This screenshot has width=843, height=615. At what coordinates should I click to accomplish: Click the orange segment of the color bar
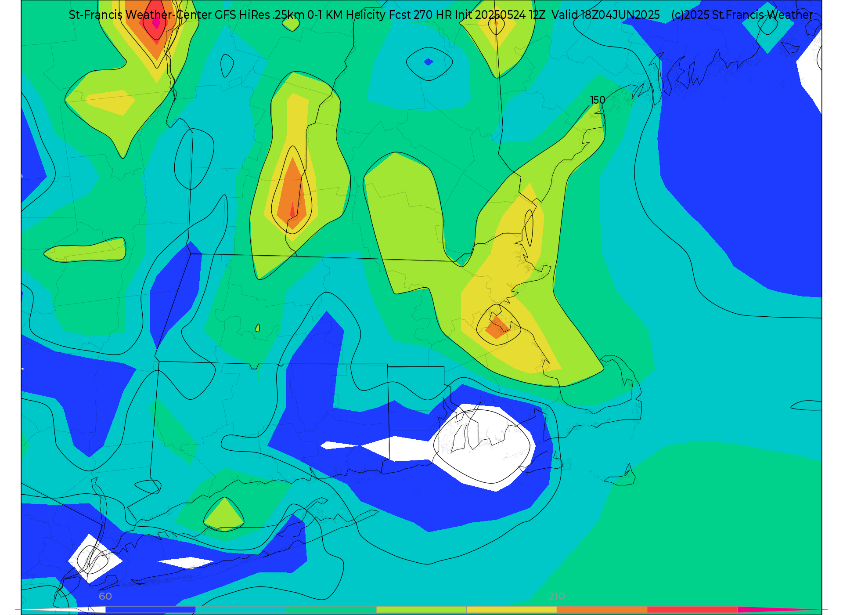602,610
